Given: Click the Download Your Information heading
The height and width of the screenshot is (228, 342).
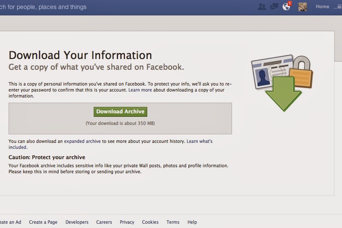Looking at the screenshot, I should click(x=80, y=55).
